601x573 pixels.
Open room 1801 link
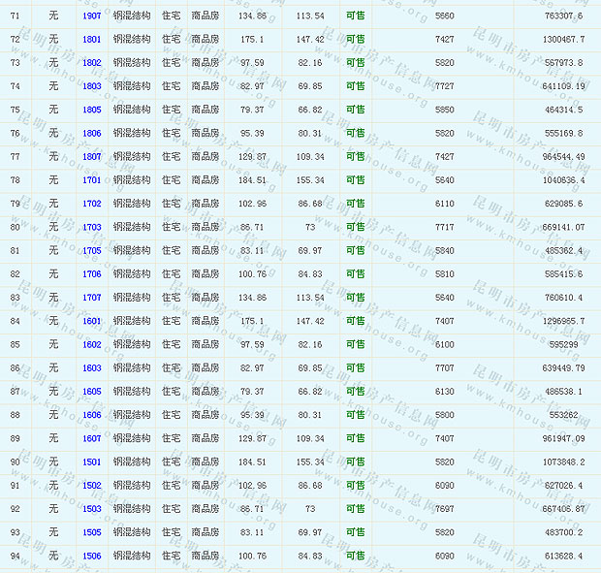tap(92, 40)
